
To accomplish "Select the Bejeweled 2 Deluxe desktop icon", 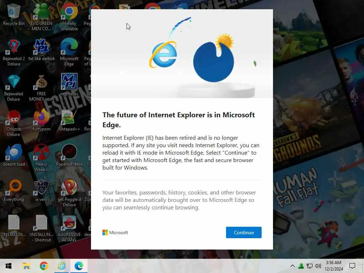I will pyautogui.click(x=14, y=53).
